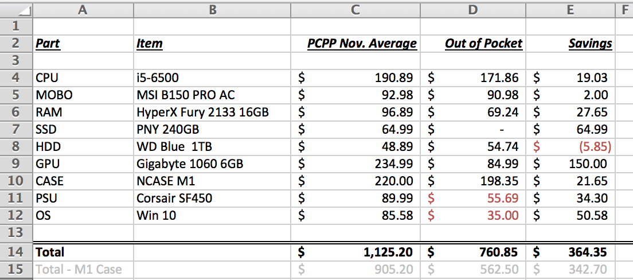Image resolution: width=633 pixels, height=280 pixels.
Task: Select row 4 header
Action: [16, 77]
